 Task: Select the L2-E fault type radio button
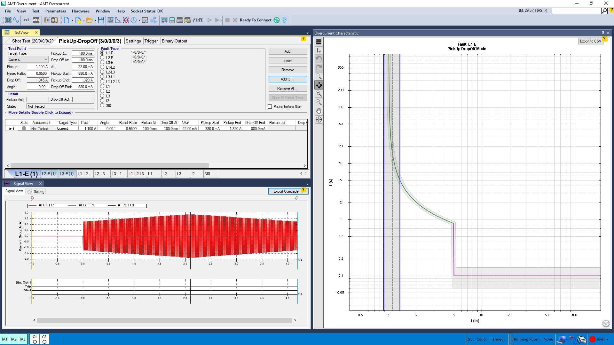[x=102, y=58]
